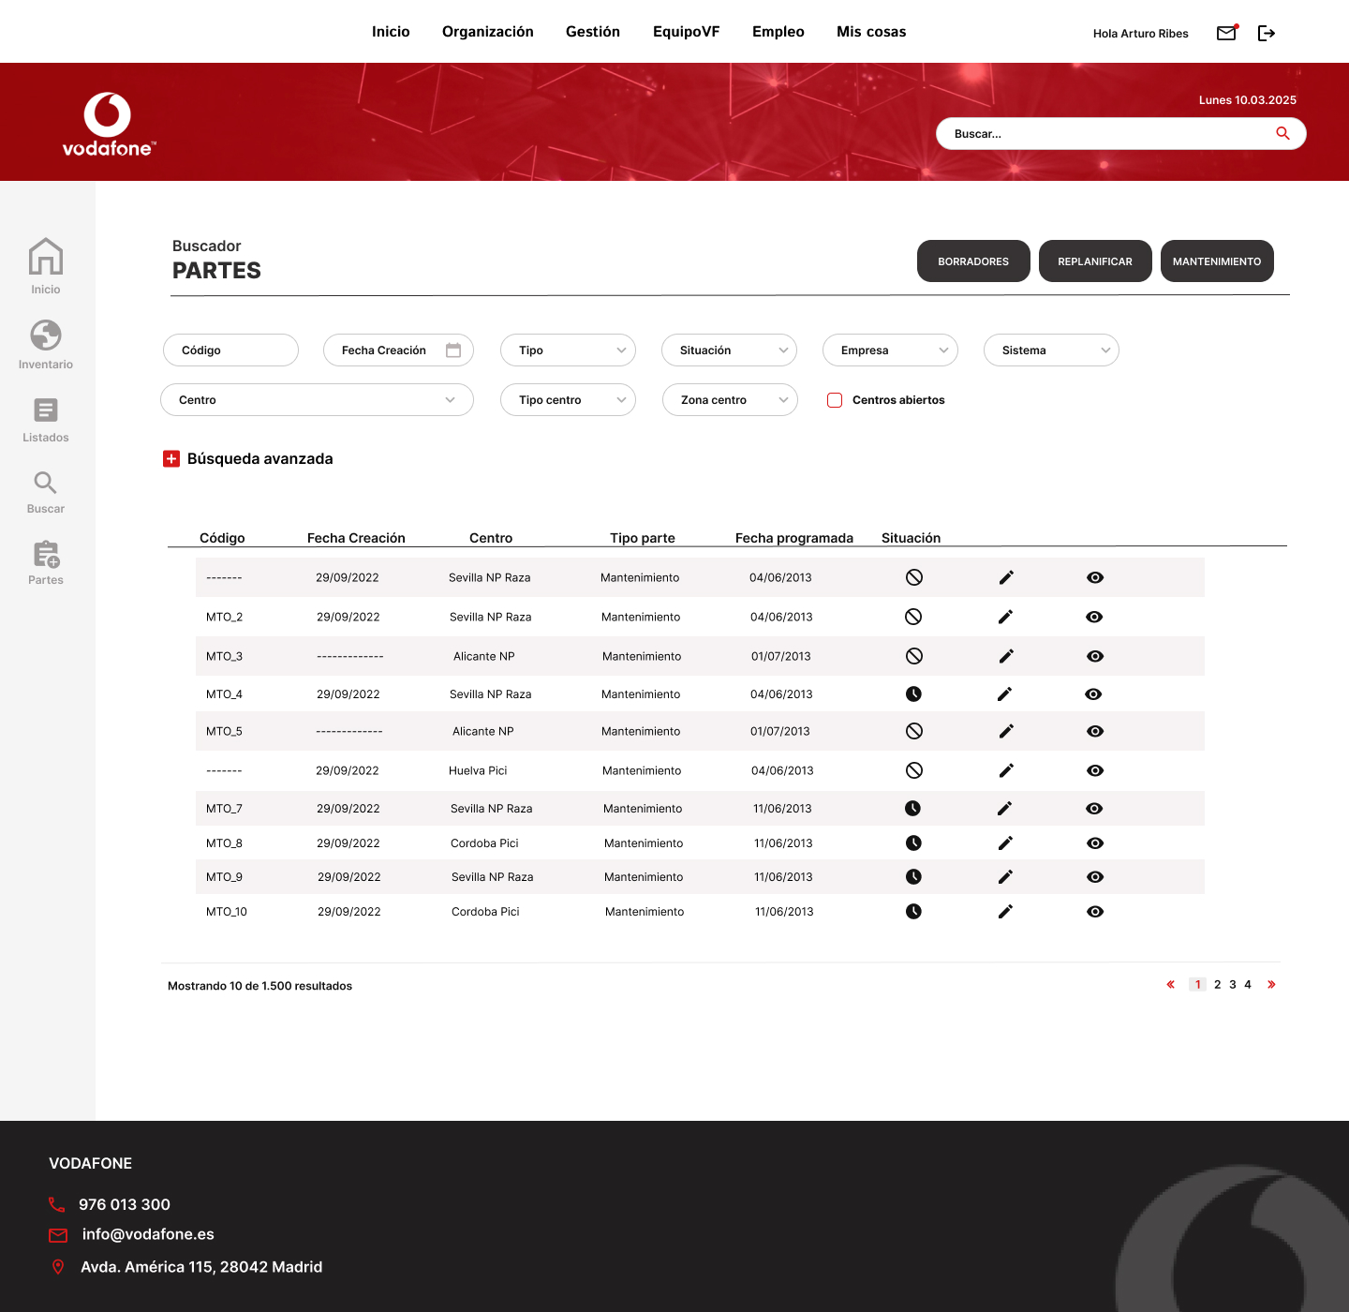
Task: Click clock status icon in MTO_7 row
Action: pos(912,808)
